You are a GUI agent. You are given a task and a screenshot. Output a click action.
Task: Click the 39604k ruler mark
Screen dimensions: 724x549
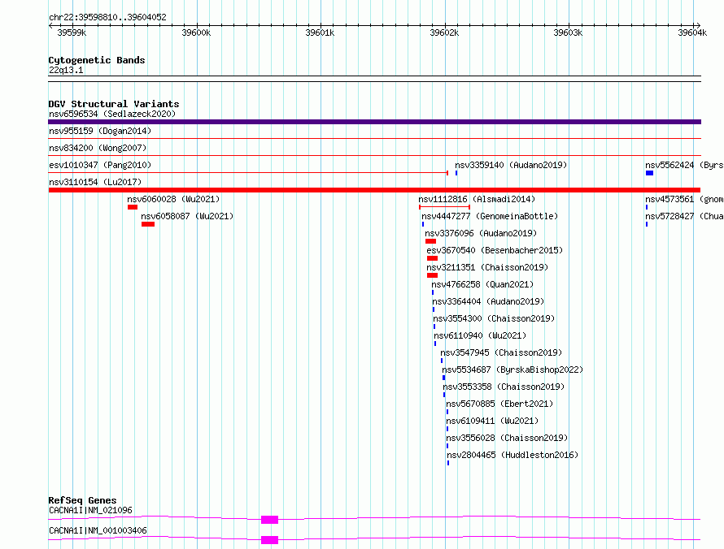coord(692,32)
